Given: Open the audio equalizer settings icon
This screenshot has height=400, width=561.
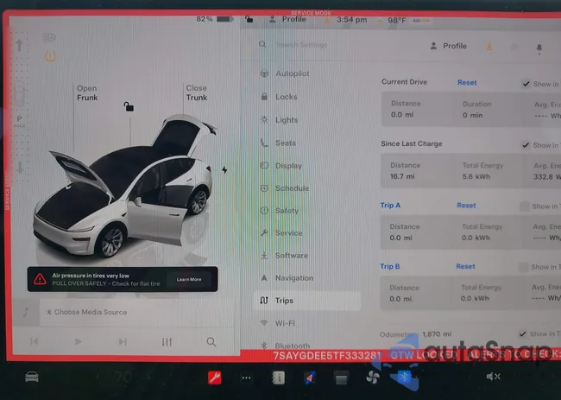Looking at the screenshot, I should [167, 342].
